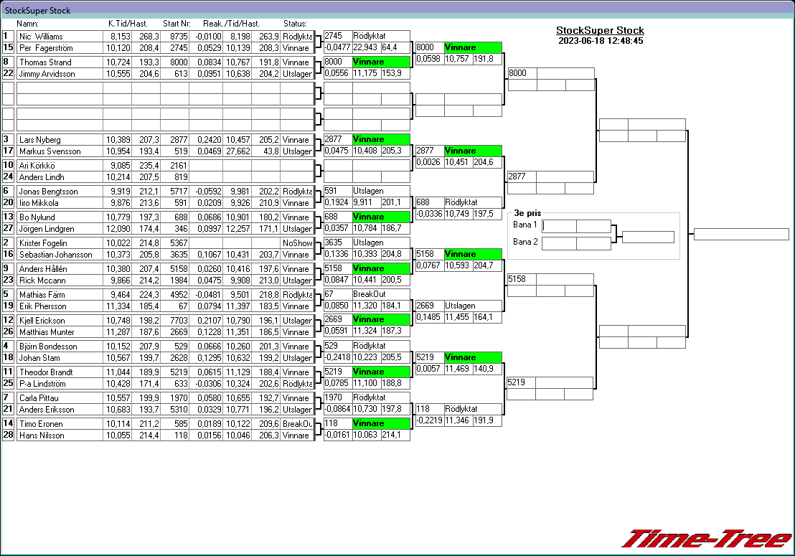The height and width of the screenshot is (556, 795).
Task: Select Ari Körkkö name cell
Action: (59, 166)
